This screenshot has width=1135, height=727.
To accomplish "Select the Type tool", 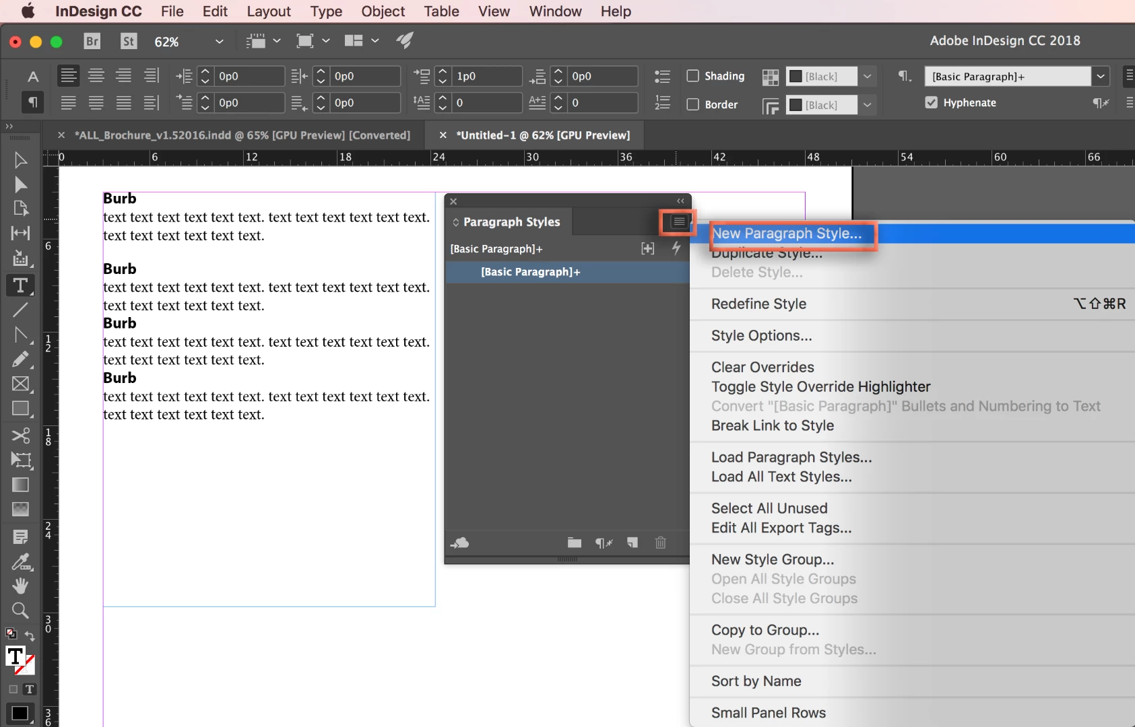I will 20,285.
